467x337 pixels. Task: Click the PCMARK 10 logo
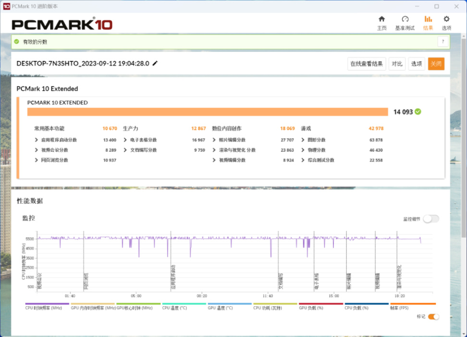coord(62,24)
